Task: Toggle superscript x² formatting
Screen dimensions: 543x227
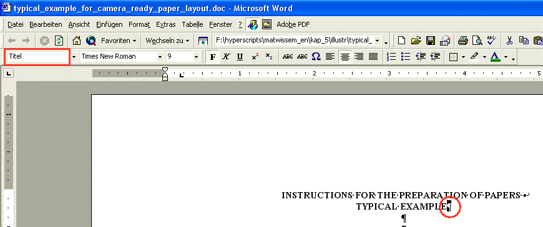Action: [255, 57]
